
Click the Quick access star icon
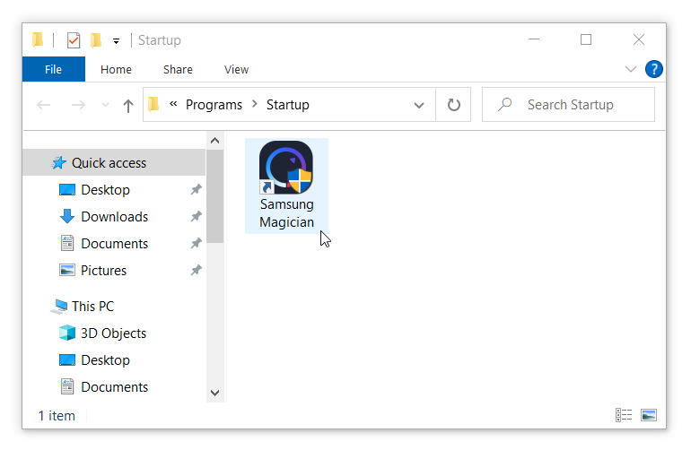[59, 163]
